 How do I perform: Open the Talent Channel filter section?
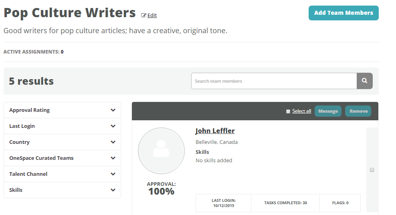tap(62, 174)
